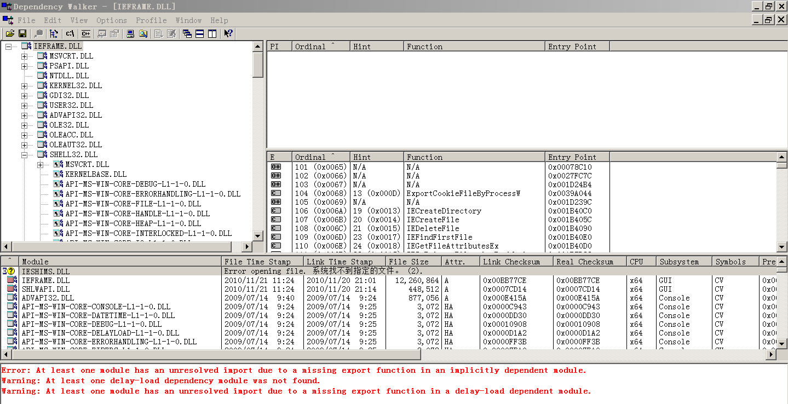Open the Help menu
Screen dimensions: 788x404
(219, 20)
